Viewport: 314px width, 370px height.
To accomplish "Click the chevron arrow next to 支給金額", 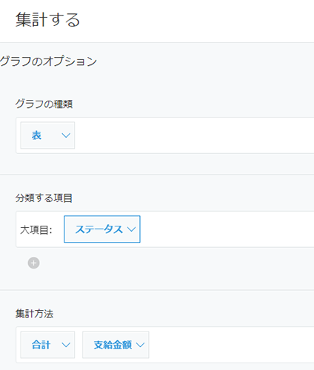I will point(140,345).
